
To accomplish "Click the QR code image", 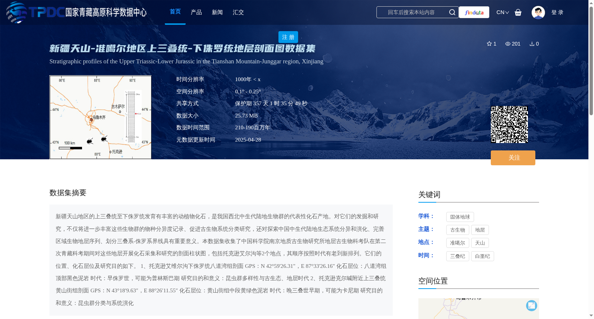I will (509, 124).
